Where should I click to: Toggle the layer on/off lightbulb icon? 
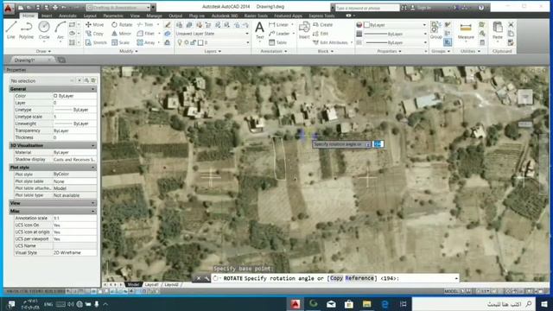[180, 42]
